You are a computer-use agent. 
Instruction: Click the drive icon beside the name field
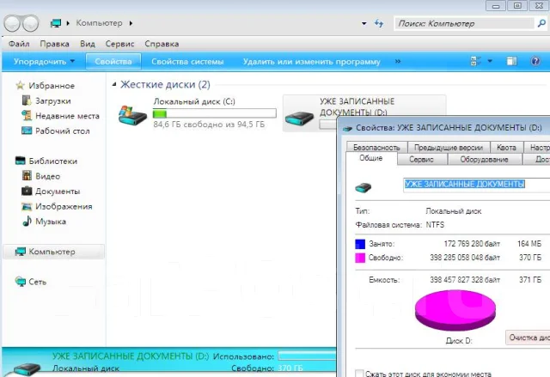tap(363, 187)
